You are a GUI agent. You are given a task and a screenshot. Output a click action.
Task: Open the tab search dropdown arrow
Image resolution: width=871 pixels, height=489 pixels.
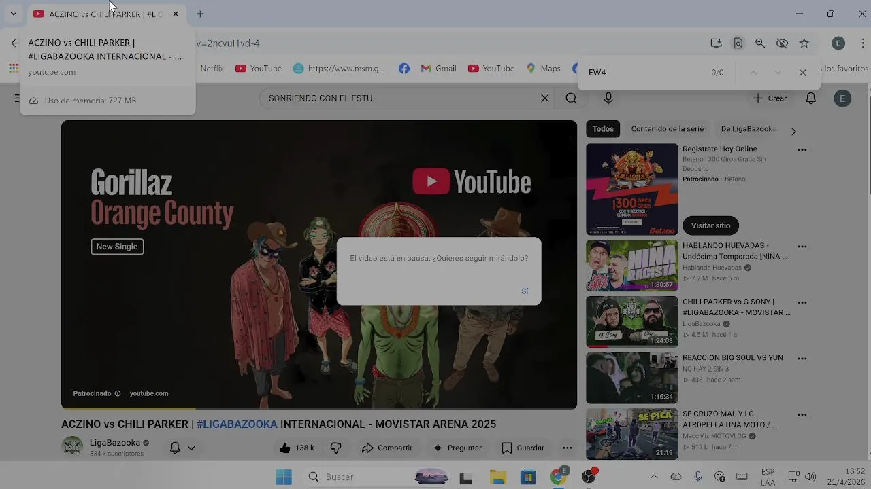(13, 14)
